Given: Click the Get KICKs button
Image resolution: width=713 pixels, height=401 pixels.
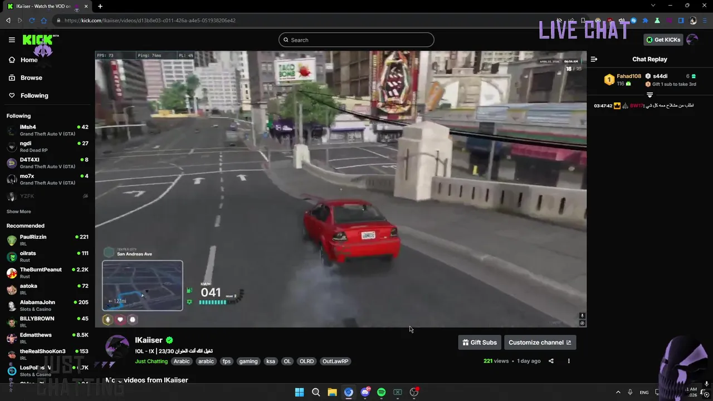Looking at the screenshot, I should pyautogui.click(x=663, y=40).
